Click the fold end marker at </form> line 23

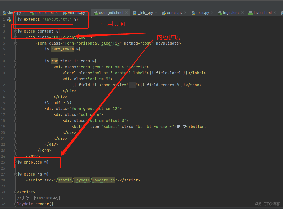[16, 151]
